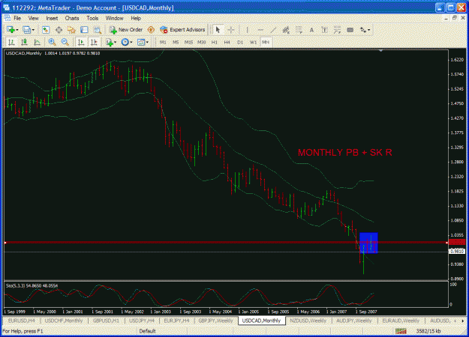Image resolution: width=469 pixels, height=337 pixels.
Task: Open the Data Window crosshair-circle icon
Action: tap(59, 30)
